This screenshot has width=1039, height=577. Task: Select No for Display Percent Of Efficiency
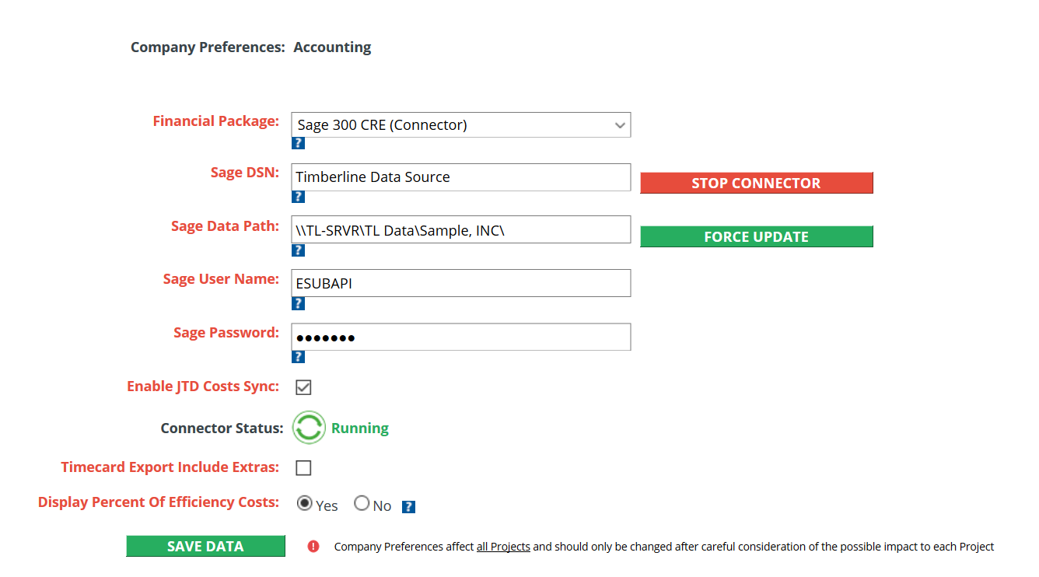point(362,504)
